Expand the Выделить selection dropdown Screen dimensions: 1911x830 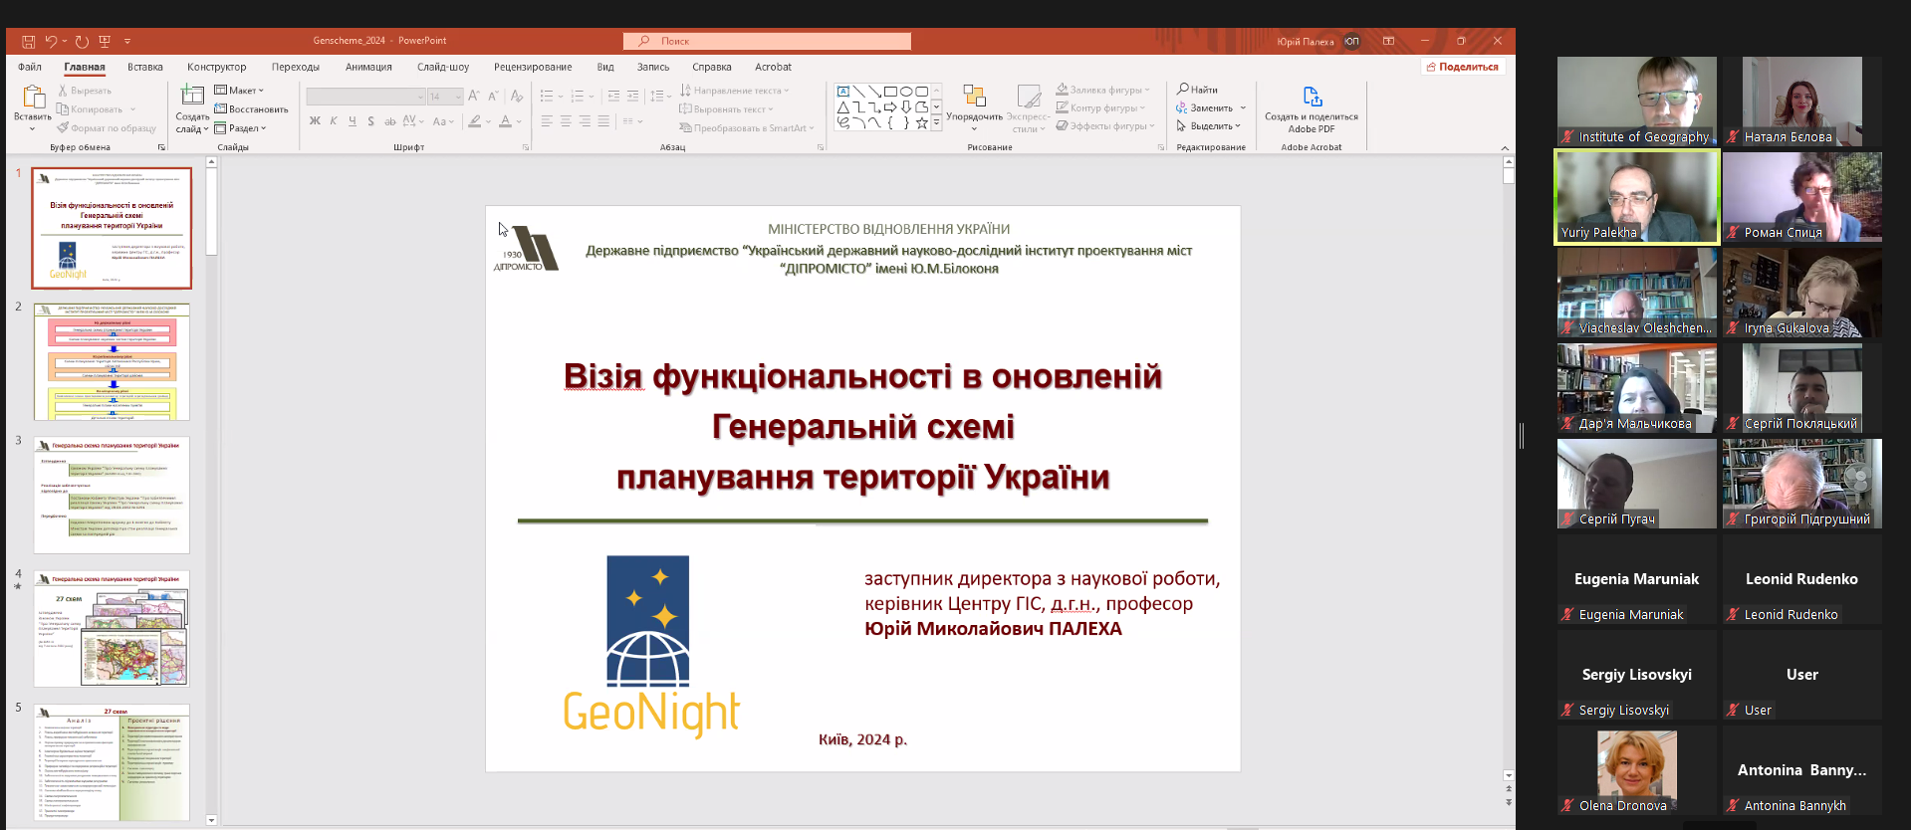pyautogui.click(x=1209, y=126)
